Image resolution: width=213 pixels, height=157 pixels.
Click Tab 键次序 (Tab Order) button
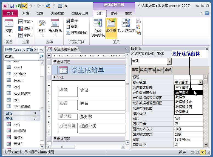click(126, 26)
